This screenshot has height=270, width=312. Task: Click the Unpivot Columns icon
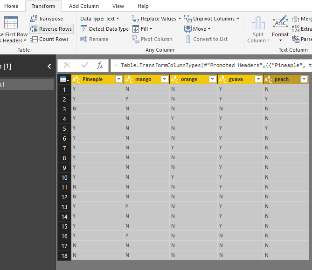(x=187, y=19)
